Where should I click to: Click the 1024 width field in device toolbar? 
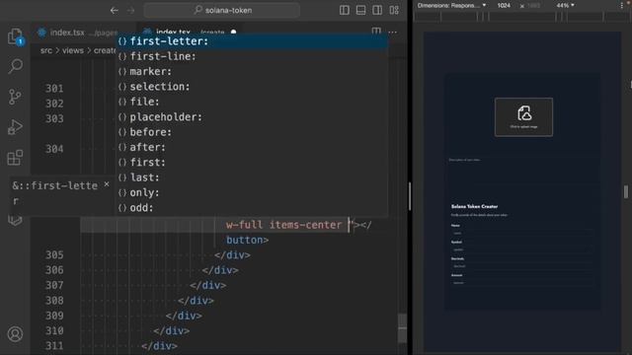[504, 5]
